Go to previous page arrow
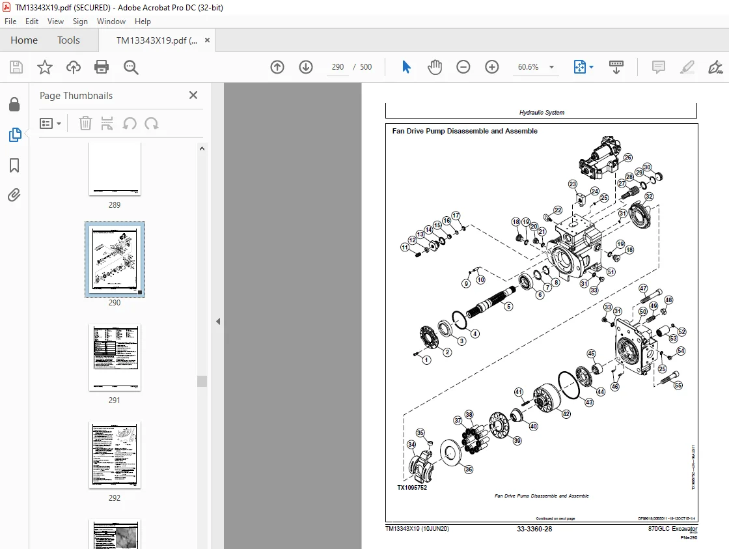The width and height of the screenshot is (729, 549). 277,67
